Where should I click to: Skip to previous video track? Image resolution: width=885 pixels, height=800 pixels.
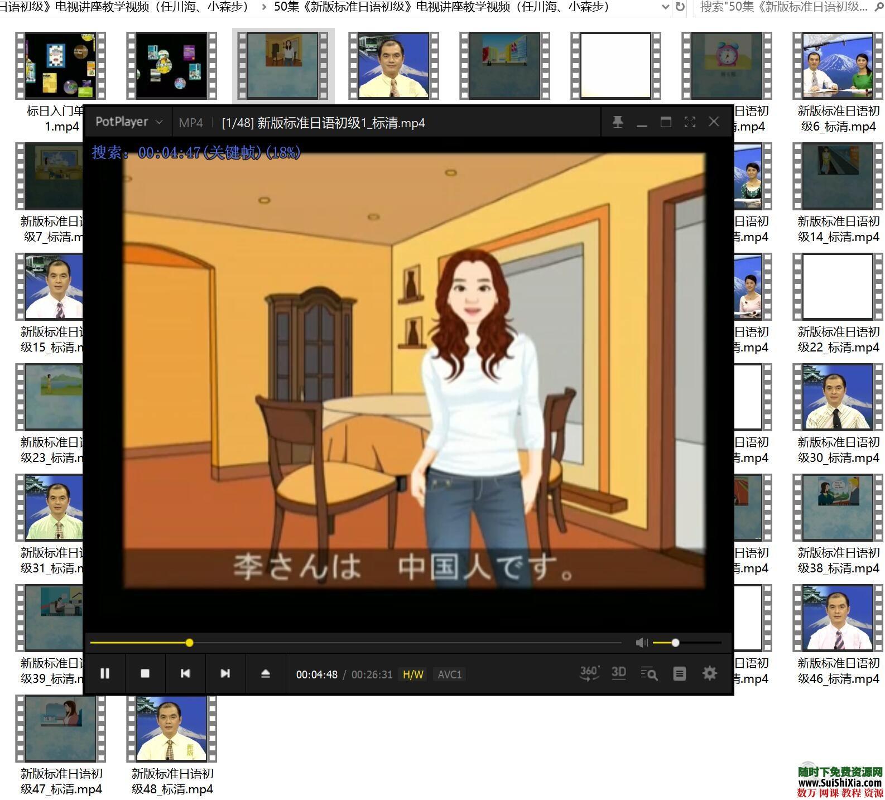[185, 673]
